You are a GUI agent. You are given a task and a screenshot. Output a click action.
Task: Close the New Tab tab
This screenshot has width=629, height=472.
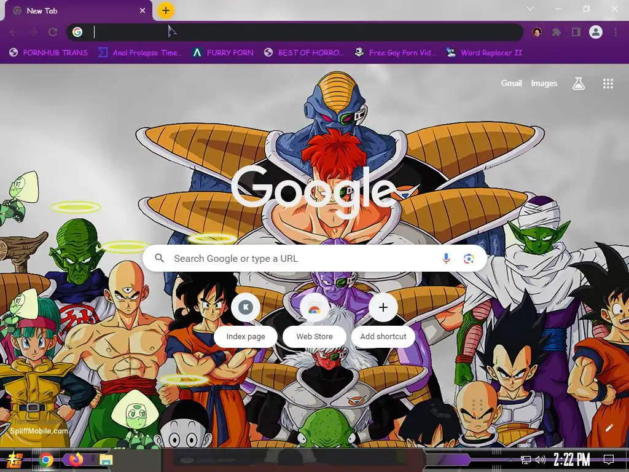click(x=143, y=11)
